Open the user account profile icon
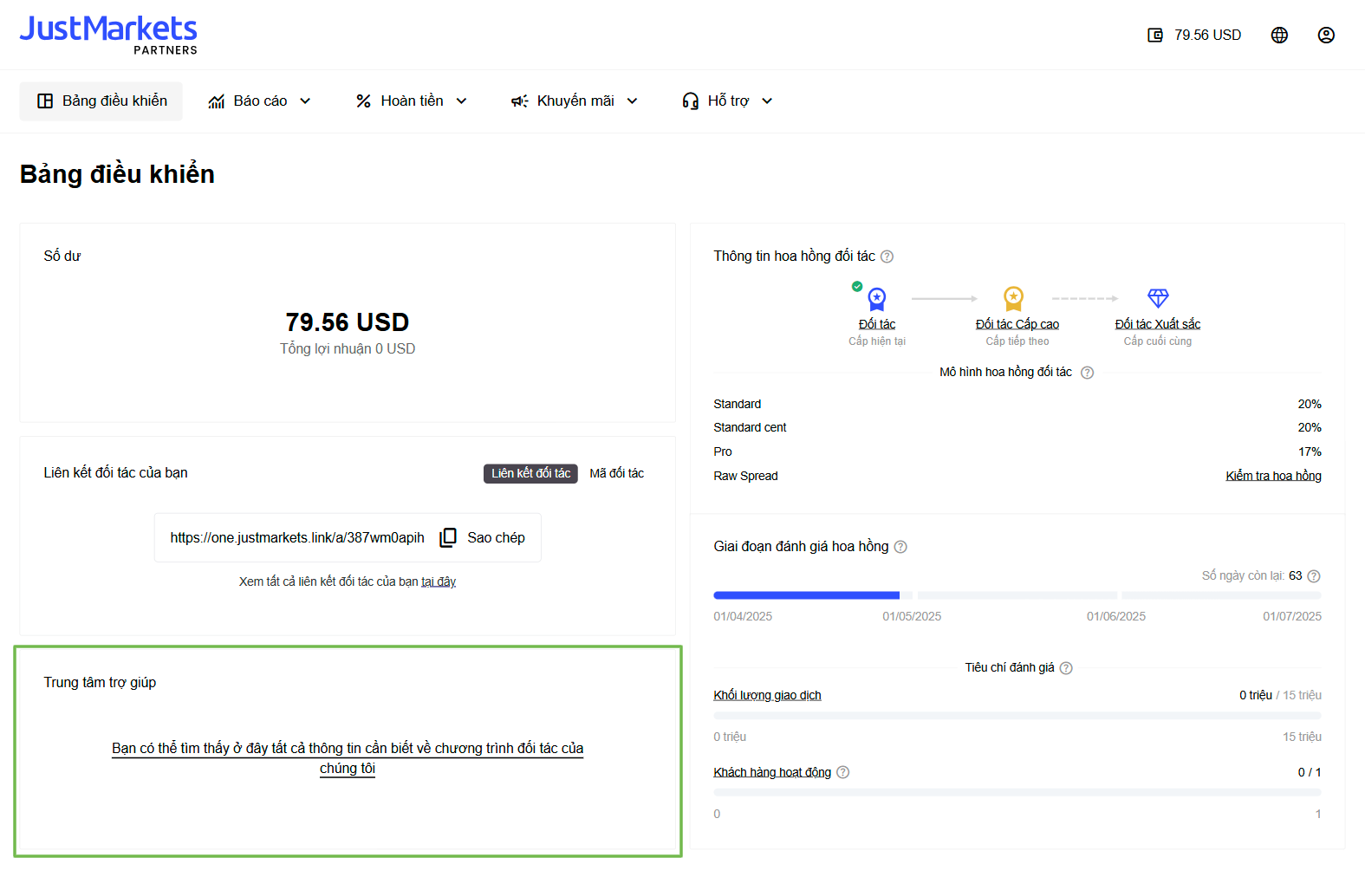Viewport: 1365px width, 877px height. 1326,35
